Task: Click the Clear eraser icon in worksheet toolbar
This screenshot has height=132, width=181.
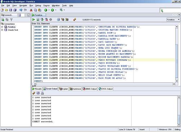Action: click(75, 20)
